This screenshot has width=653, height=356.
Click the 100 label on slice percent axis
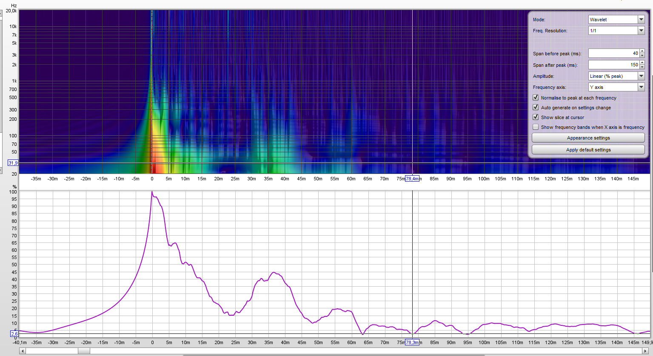pos(13,192)
